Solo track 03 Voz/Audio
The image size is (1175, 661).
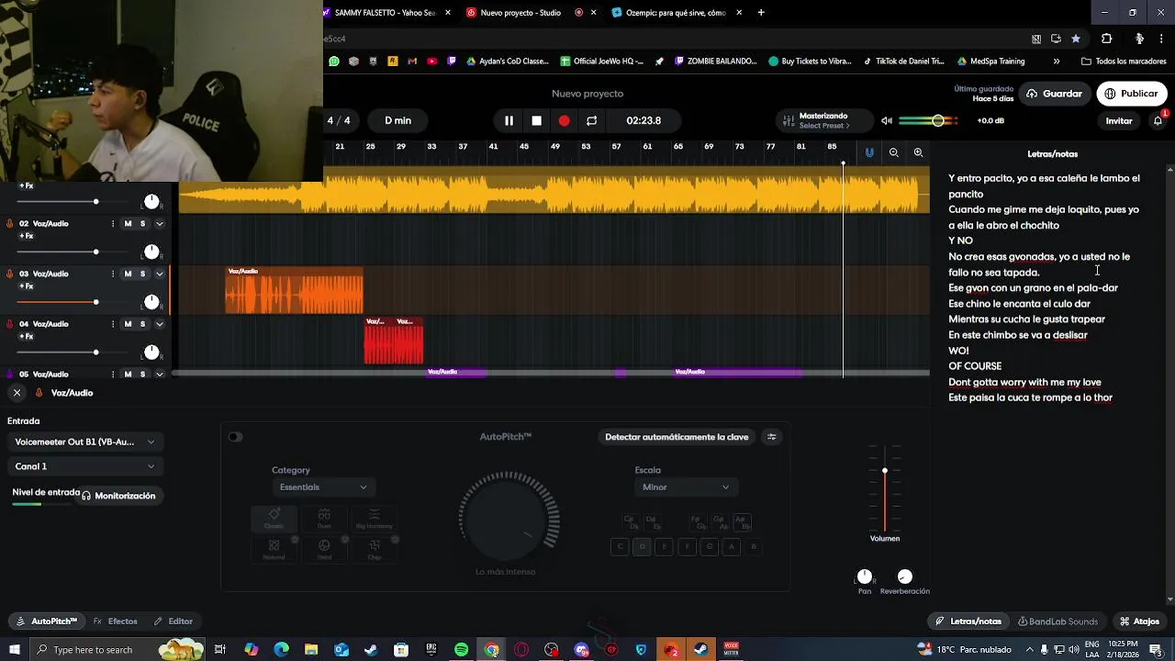[142, 274]
